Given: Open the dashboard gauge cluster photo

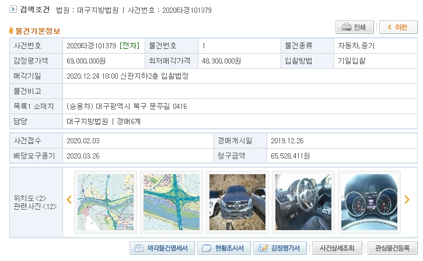Looking at the screenshot, I should coord(369,202).
